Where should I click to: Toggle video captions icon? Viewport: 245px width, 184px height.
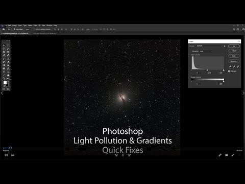(x=13, y=155)
